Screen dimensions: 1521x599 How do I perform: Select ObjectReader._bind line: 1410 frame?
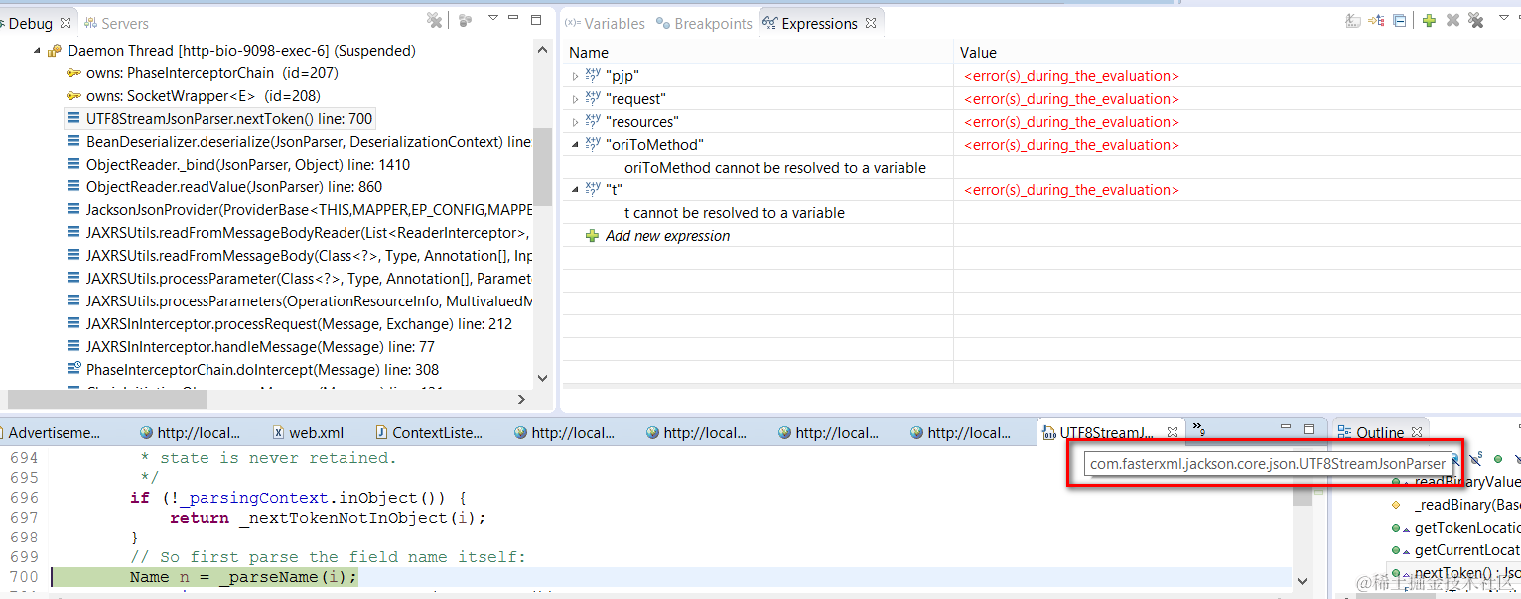[238, 165]
